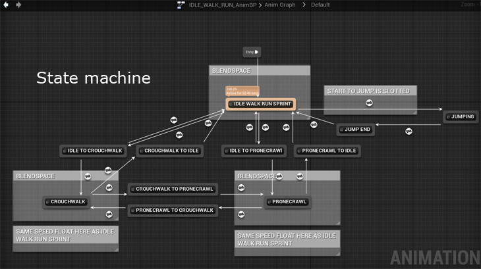
Task: Click transition icon from PRONECRAWL up to PRONECRAWL TO IDLE
Action: (300, 176)
